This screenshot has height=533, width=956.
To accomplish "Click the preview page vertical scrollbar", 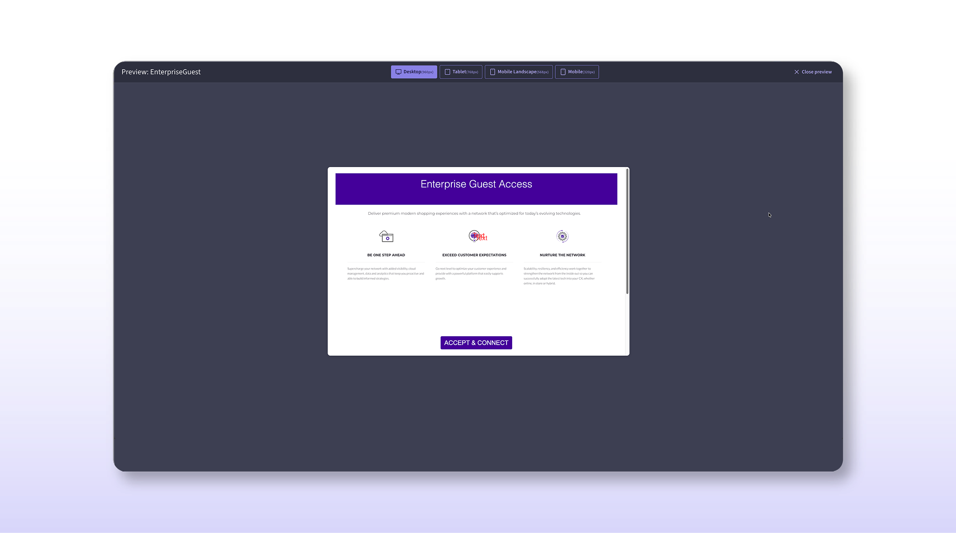I will tap(627, 231).
